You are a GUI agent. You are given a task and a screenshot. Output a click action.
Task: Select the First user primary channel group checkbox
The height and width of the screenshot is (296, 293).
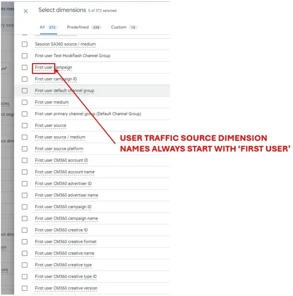coord(25,114)
